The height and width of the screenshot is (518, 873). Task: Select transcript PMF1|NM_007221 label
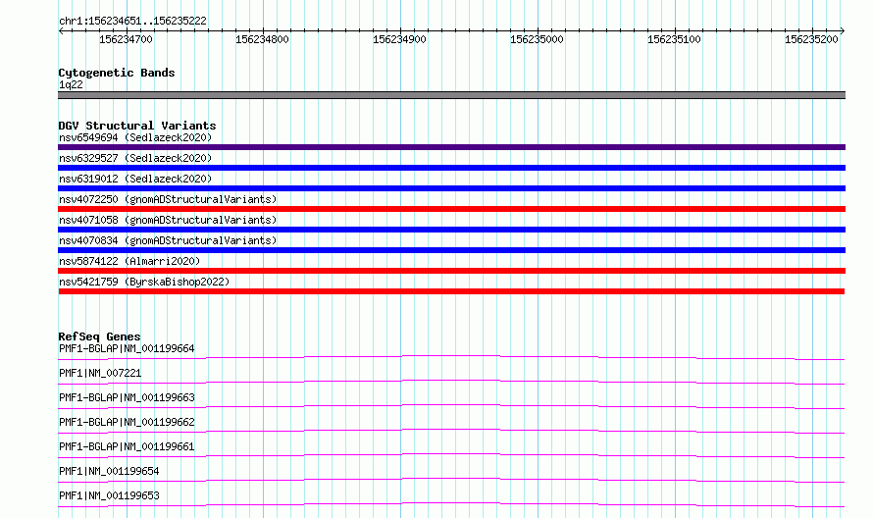(100, 373)
